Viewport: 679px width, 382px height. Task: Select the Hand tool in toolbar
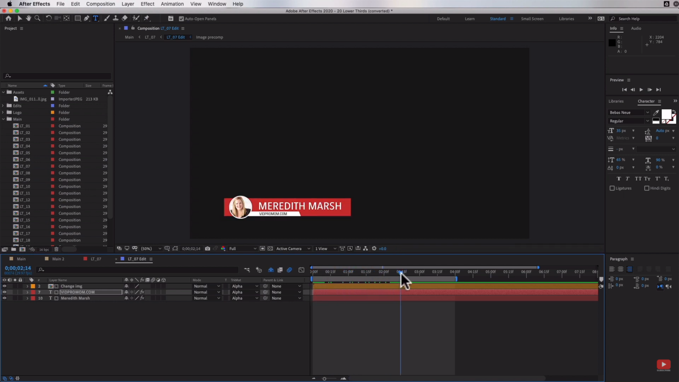click(28, 18)
